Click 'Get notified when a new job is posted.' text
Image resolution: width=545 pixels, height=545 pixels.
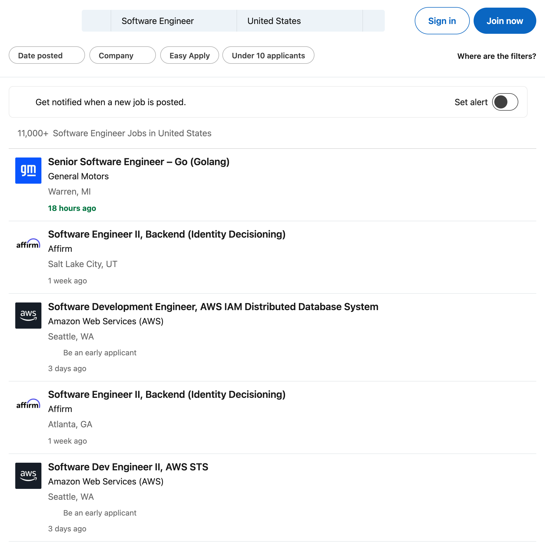pos(111,102)
